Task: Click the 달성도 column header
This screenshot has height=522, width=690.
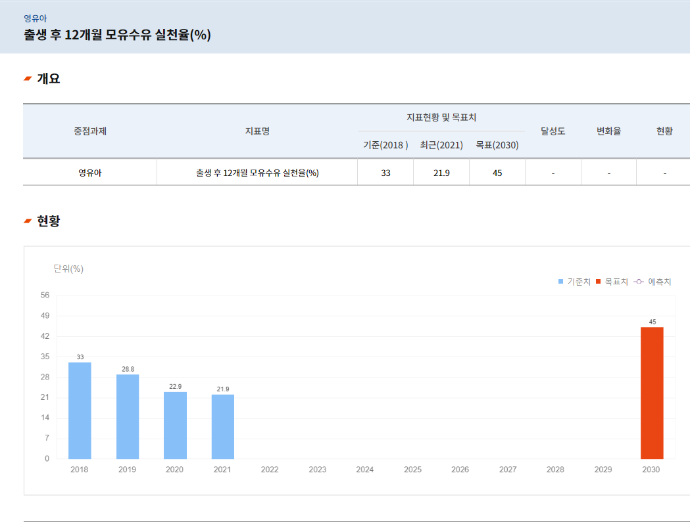Action: coord(553,131)
